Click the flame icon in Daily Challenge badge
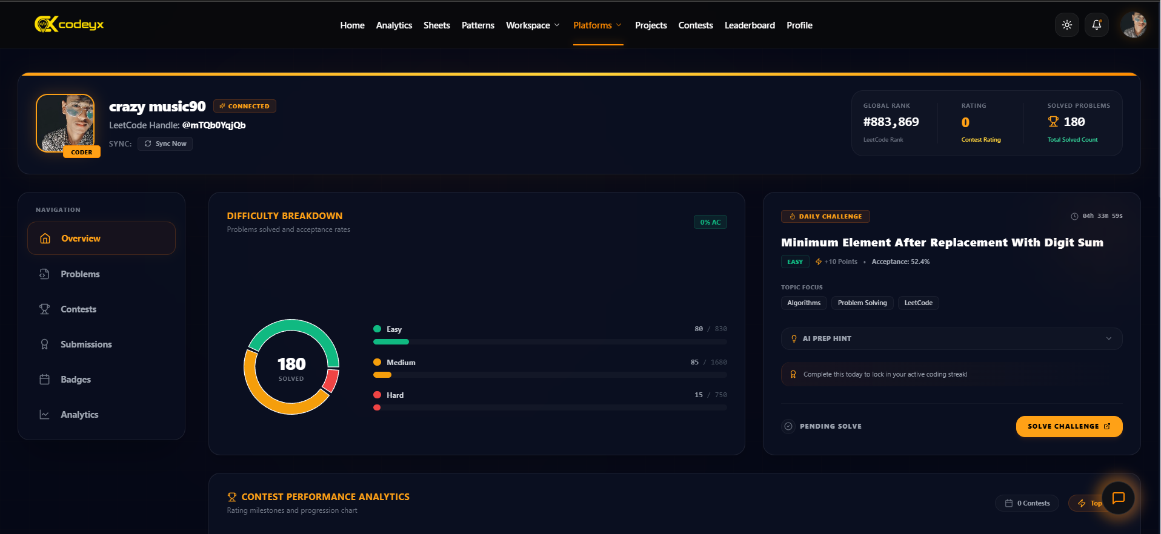 pos(793,216)
